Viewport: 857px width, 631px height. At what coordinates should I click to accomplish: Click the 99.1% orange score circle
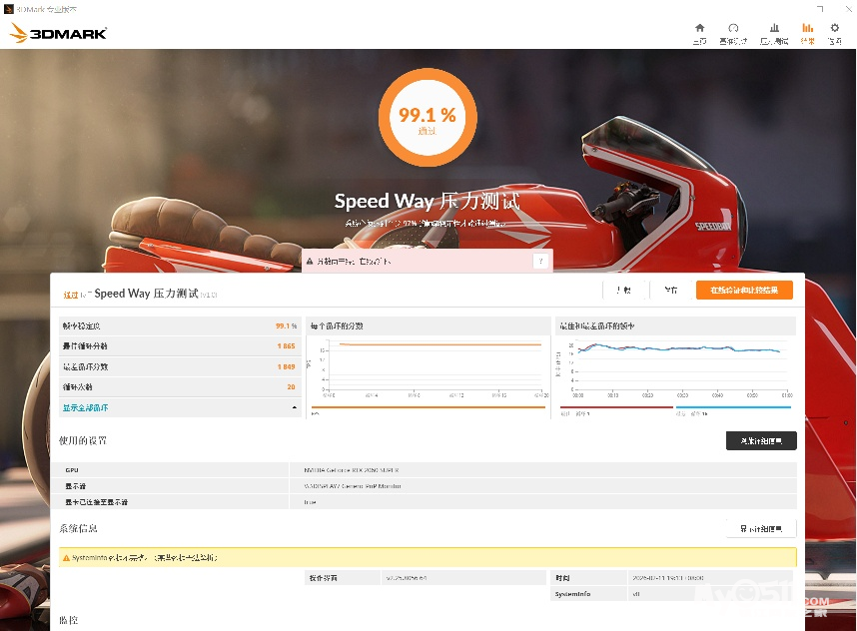click(427, 119)
